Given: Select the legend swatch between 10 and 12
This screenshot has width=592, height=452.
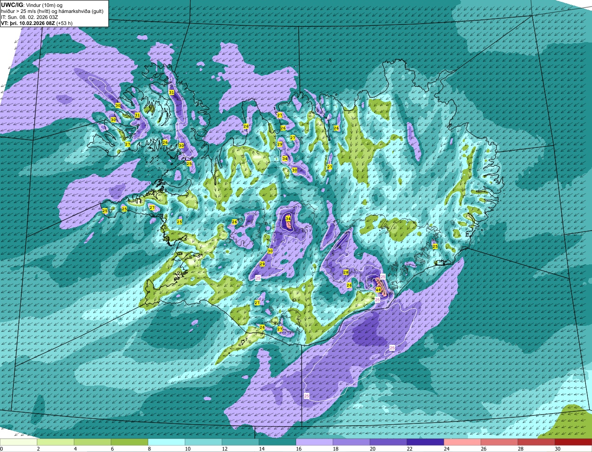Looking at the screenshot, I should (203, 442).
